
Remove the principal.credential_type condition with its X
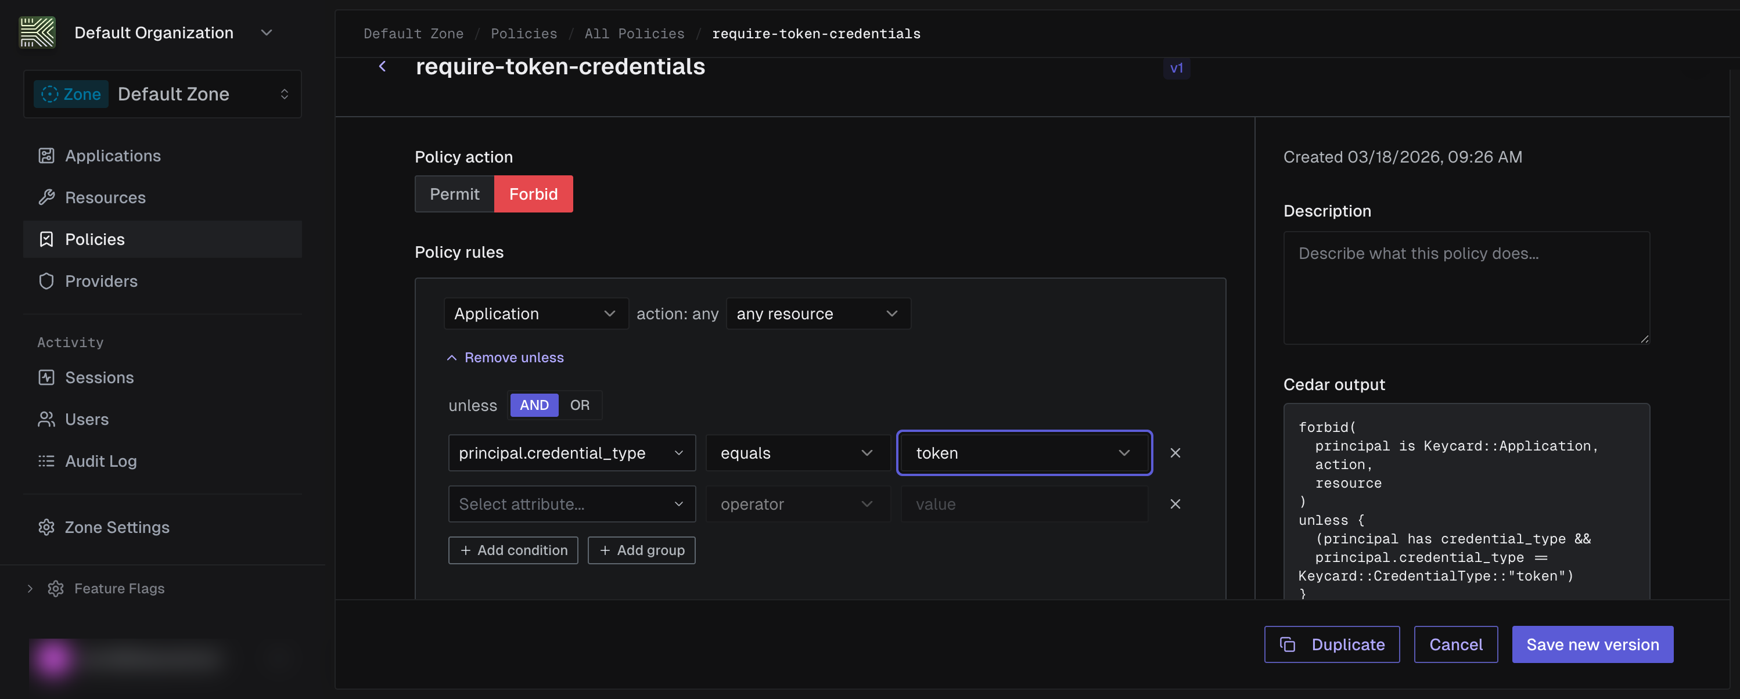(1175, 453)
